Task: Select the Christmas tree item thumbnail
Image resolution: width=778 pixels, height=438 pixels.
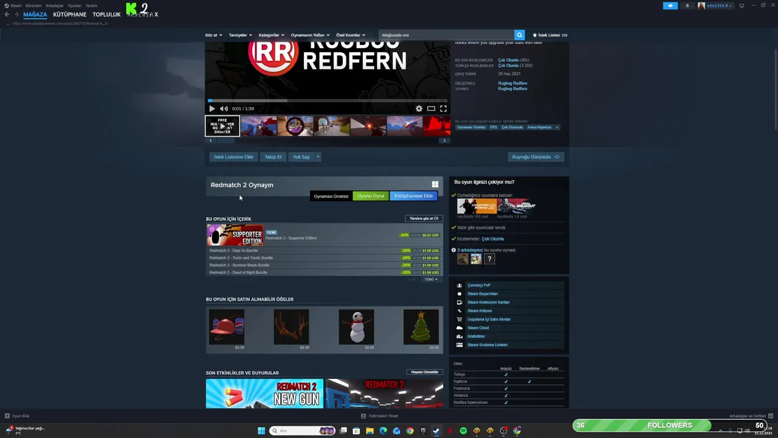Action: point(421,327)
